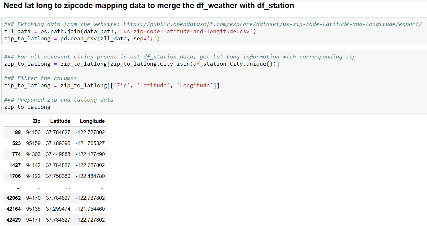Select row index 88
The height and width of the screenshot is (226, 427).
(18, 132)
